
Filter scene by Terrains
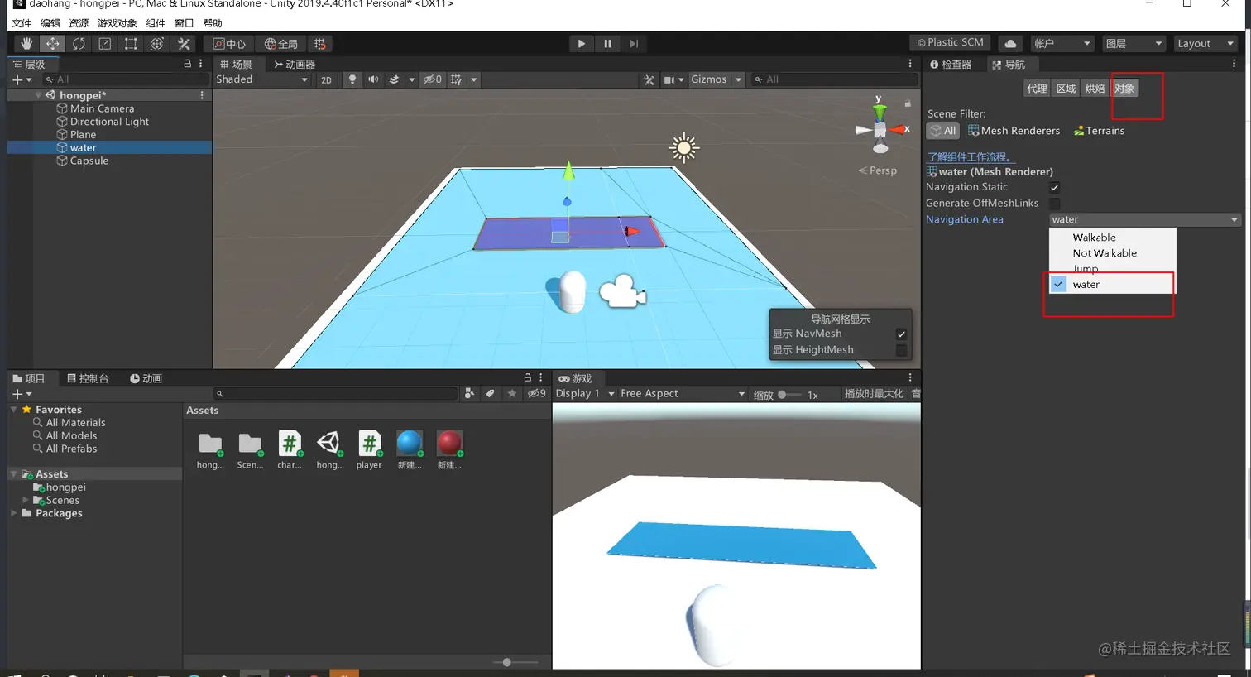(1099, 131)
